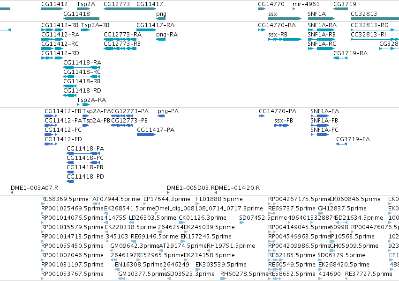Click transcript CG12773-RB label
The image size is (399, 281).
tap(122, 44)
